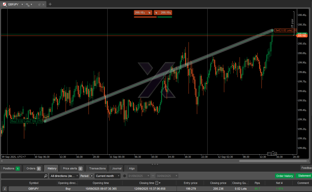Open info for the GBPJPY history row
The image size is (312, 192).
[4, 189]
